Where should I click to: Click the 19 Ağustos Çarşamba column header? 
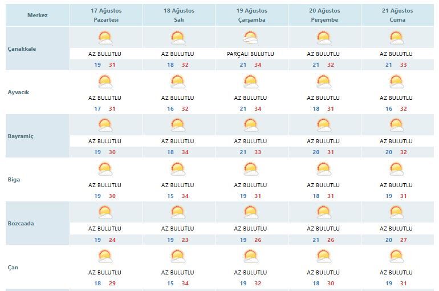pyautogui.click(x=251, y=15)
